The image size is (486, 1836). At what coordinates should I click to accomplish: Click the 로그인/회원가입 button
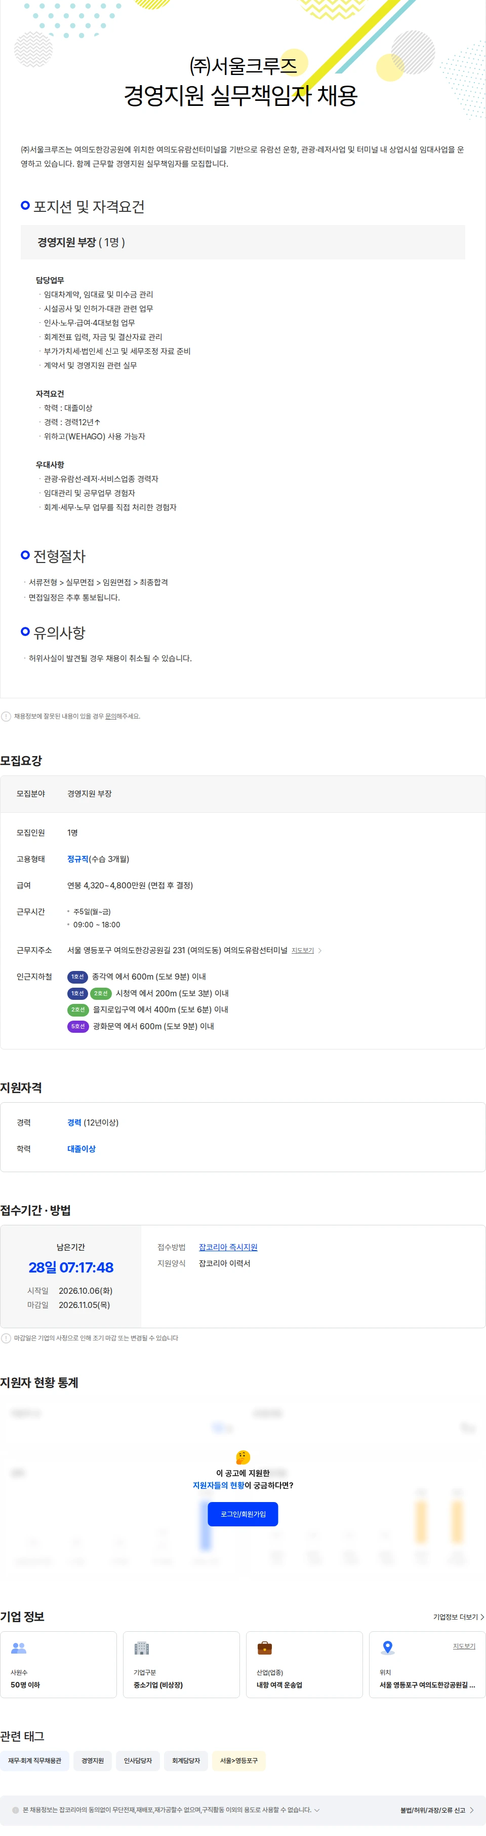point(242,1515)
